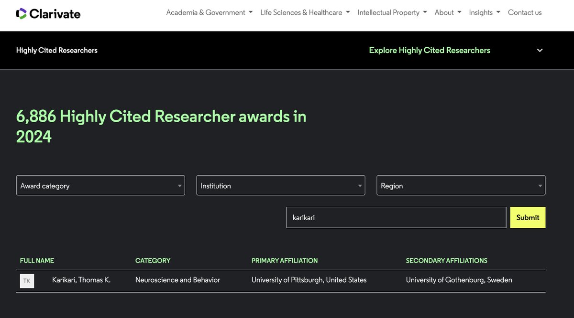Click the Clarivate logo

pyautogui.click(x=48, y=13)
